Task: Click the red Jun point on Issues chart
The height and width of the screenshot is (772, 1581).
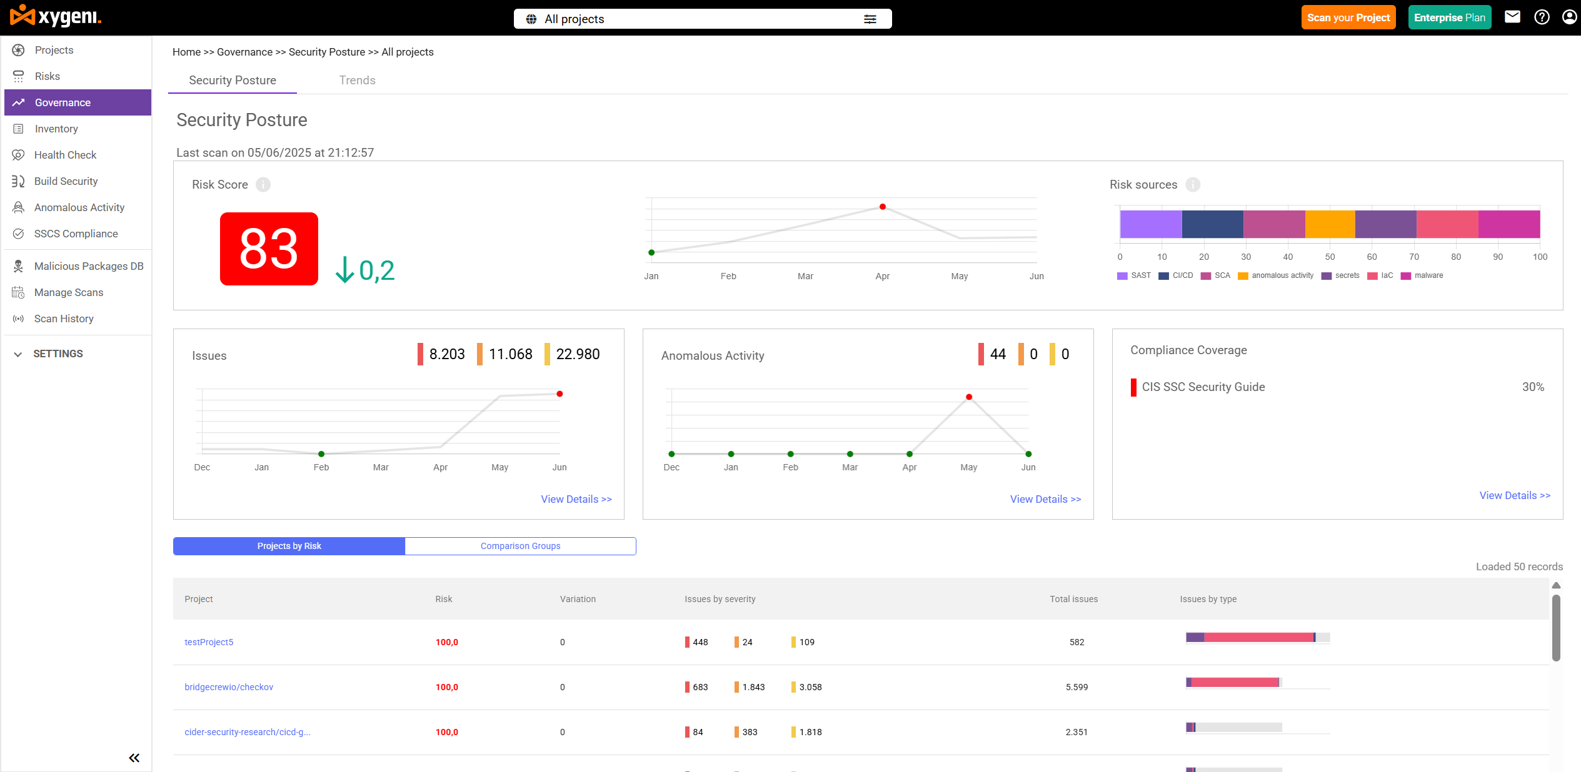Action: pos(560,394)
